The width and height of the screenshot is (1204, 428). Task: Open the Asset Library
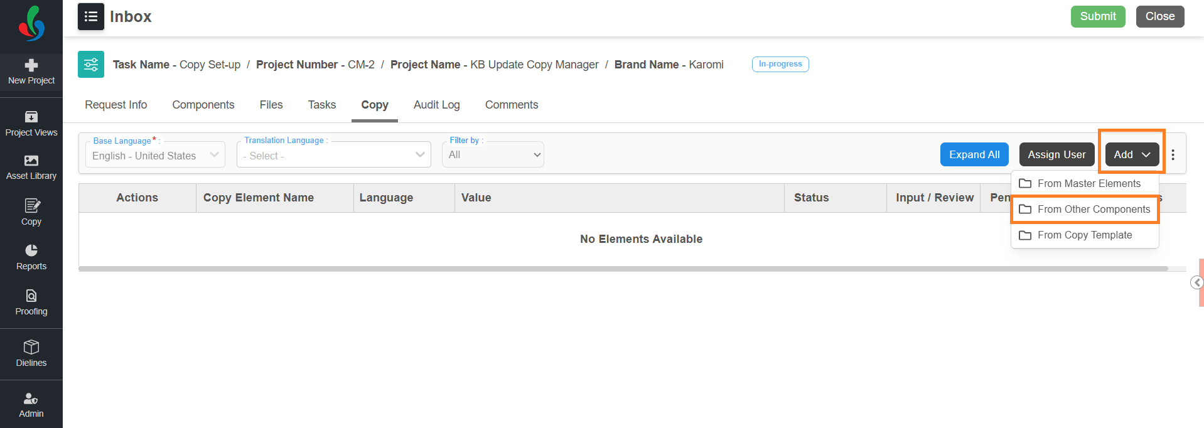(x=31, y=168)
